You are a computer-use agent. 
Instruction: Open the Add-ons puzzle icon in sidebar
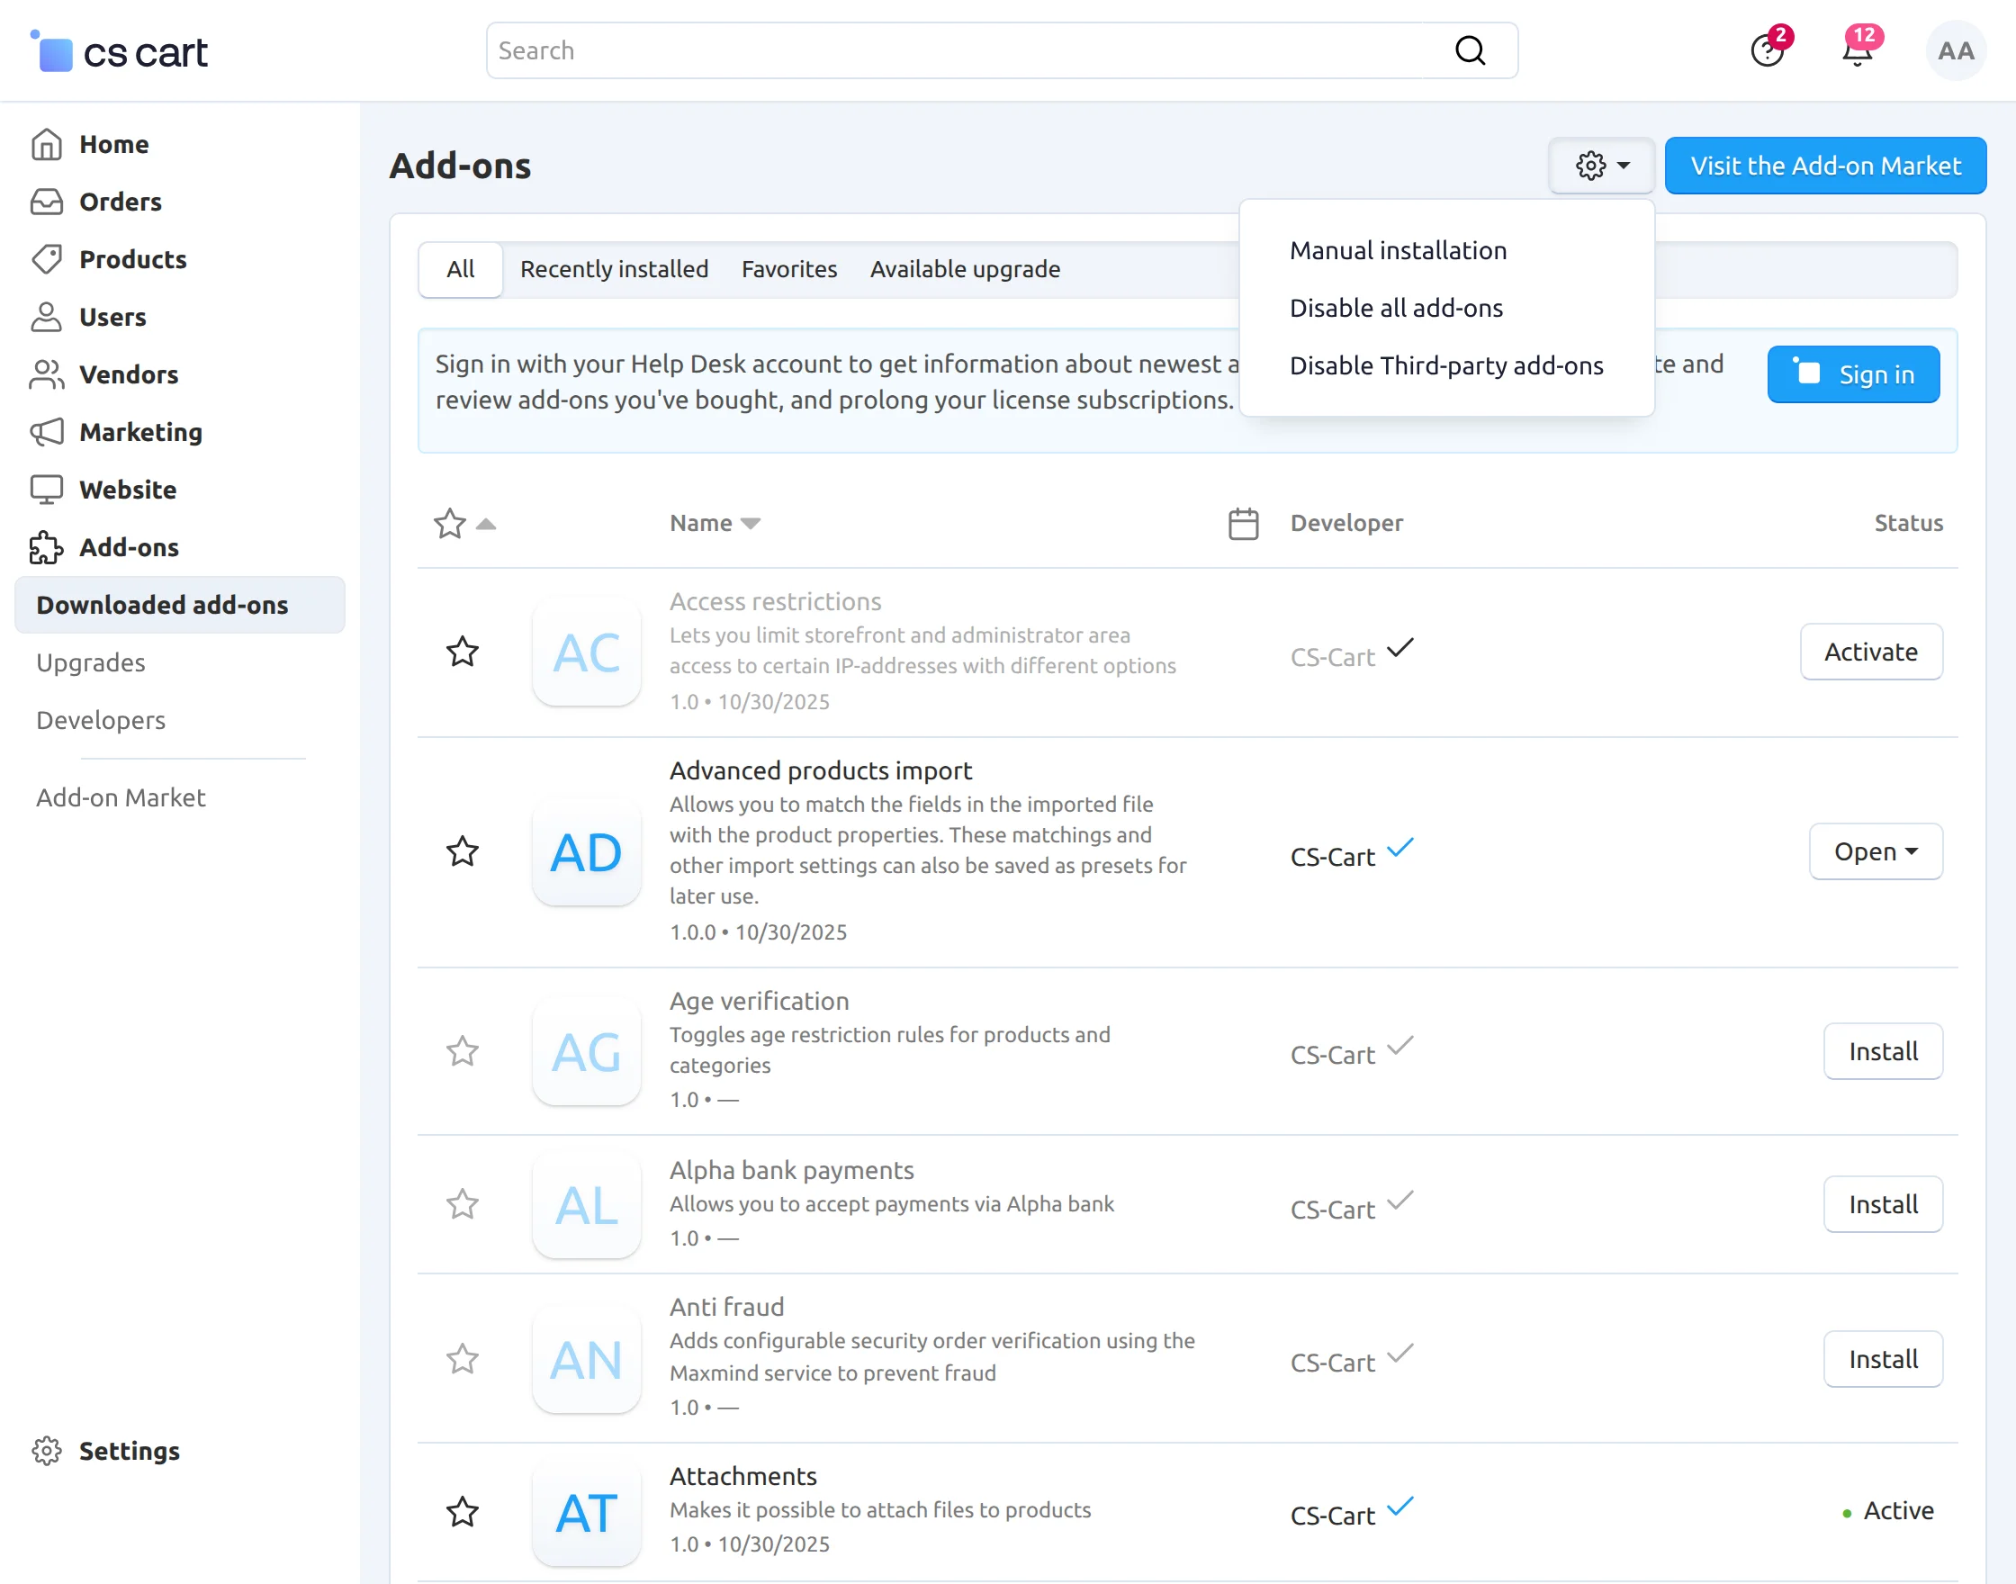coord(47,548)
